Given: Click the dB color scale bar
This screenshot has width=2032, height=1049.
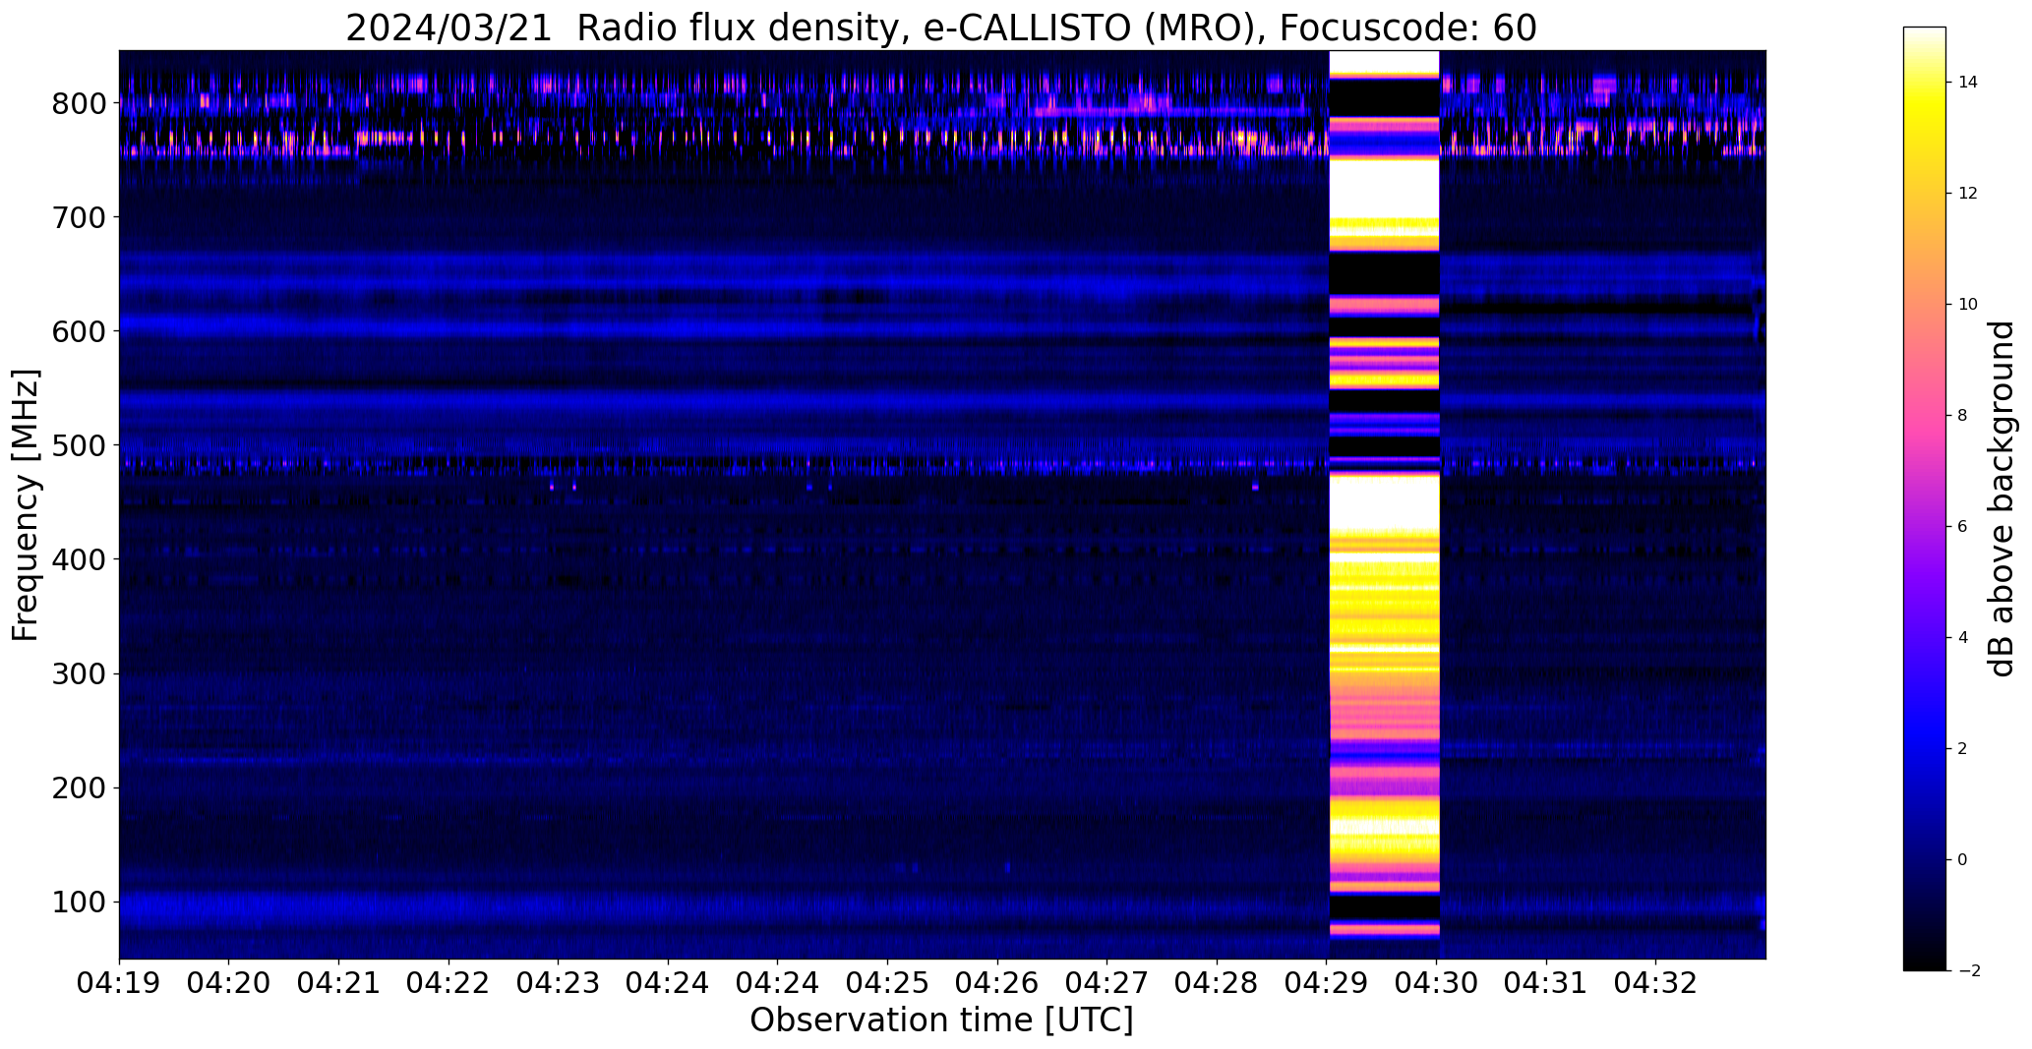Looking at the screenshot, I should tap(1925, 498).
